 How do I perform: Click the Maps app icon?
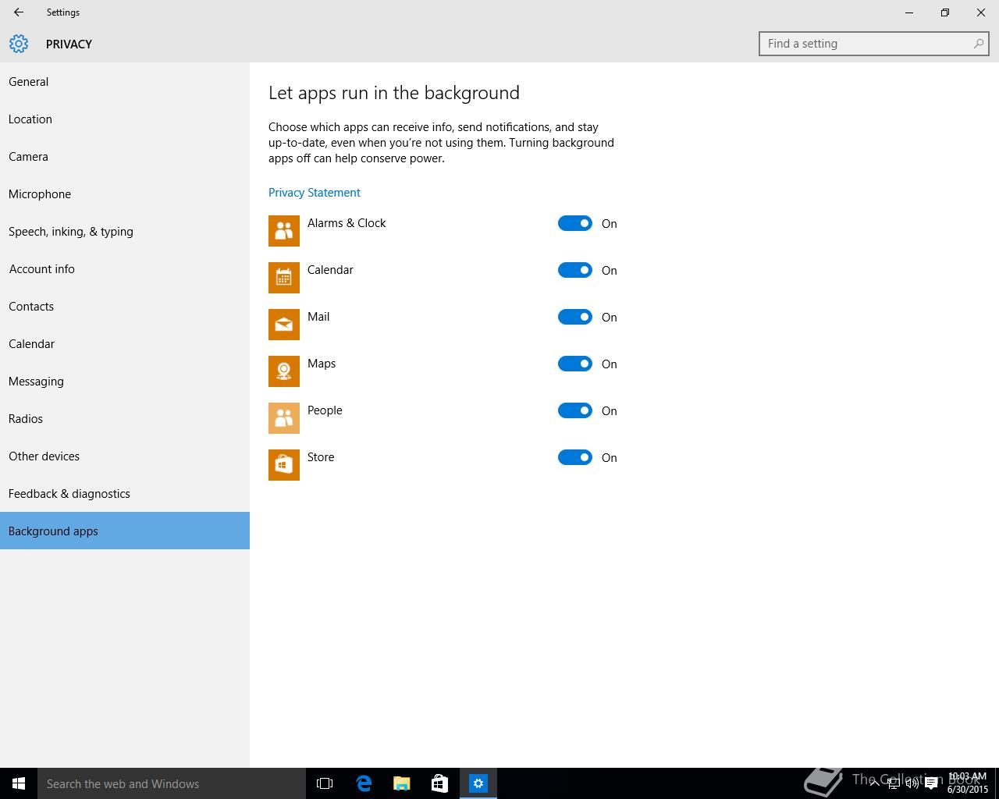click(x=284, y=371)
